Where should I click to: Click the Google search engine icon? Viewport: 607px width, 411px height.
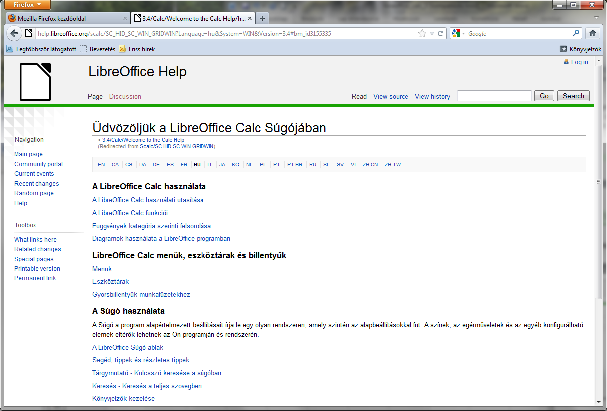[x=456, y=33]
